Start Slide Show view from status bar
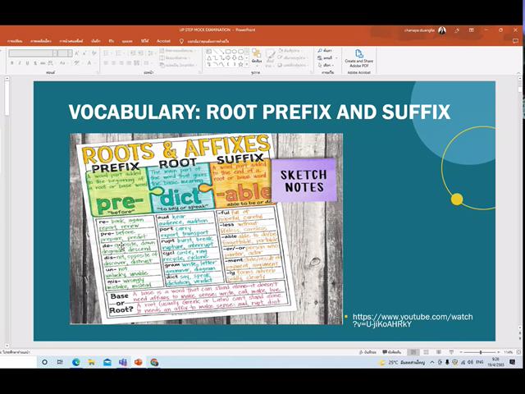525x394 pixels. tap(451, 352)
